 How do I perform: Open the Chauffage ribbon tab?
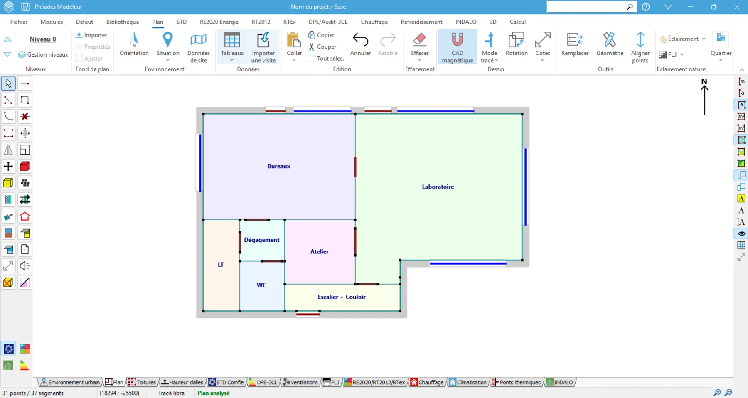coord(374,22)
